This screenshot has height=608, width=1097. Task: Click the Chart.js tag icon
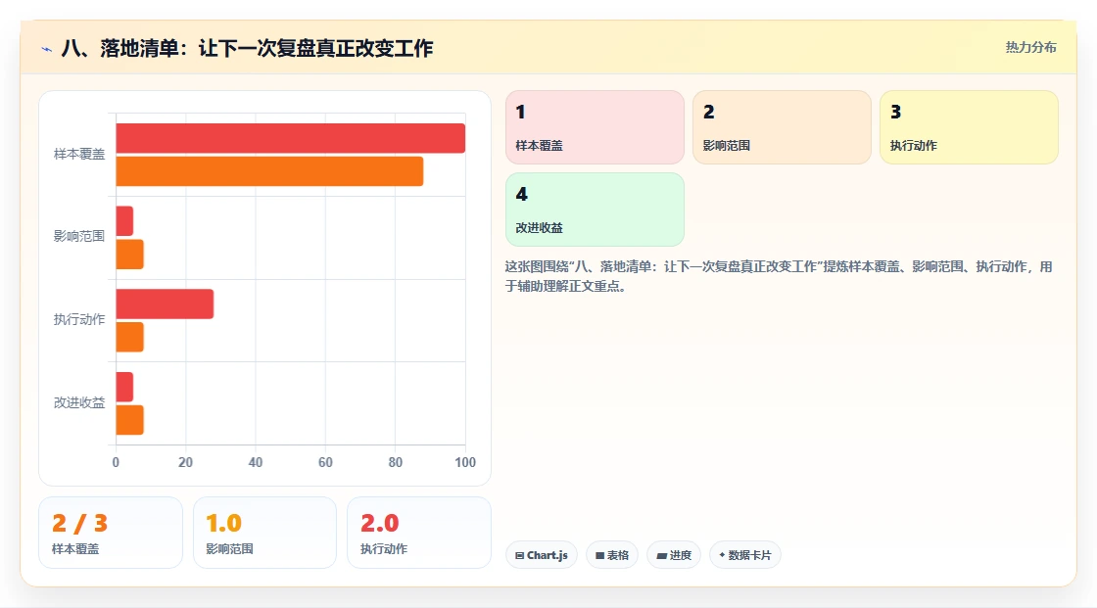[x=519, y=555]
